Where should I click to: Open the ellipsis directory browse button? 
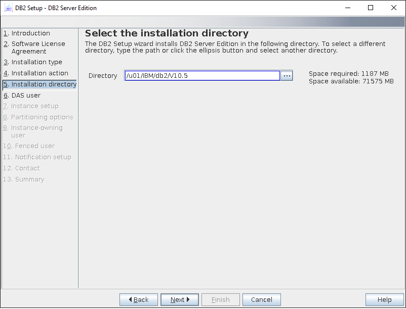point(287,76)
